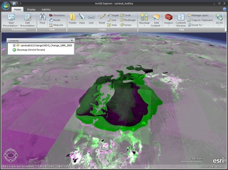Image resolution: width=228 pixels, height=170 pixels.
Task: Select LandsatGLSChange\NDVI_Change_1990_2000 layer
Action: tap(46, 45)
